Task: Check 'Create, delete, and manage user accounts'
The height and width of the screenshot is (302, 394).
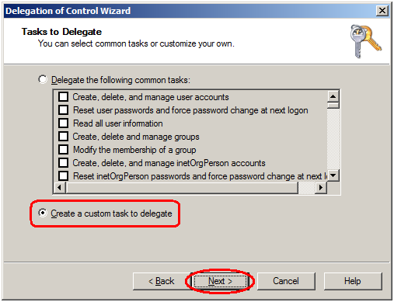Action: [64, 97]
